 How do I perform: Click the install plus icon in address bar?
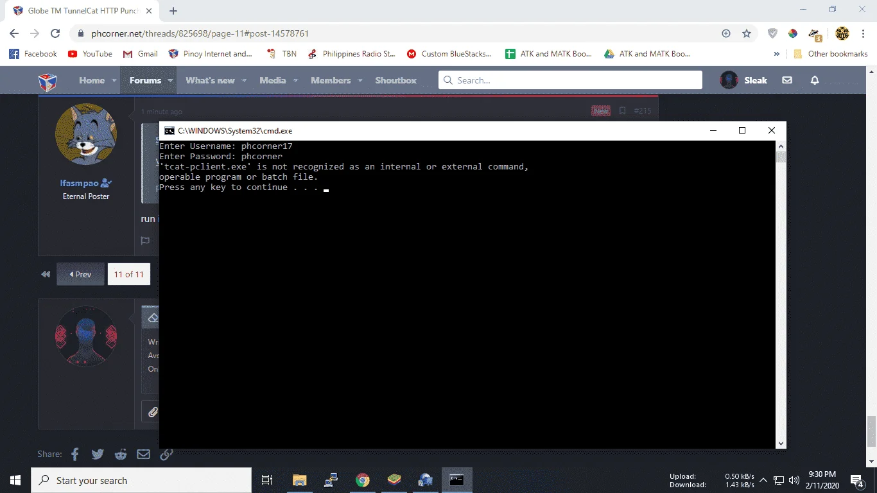tap(726, 33)
